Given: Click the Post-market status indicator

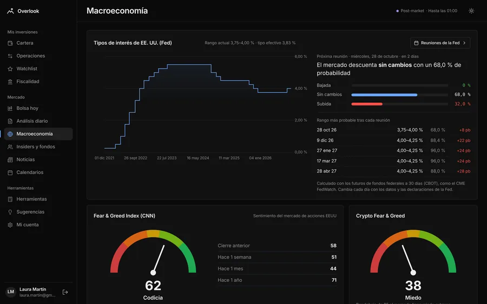Looking at the screenshot, I should [x=426, y=11].
